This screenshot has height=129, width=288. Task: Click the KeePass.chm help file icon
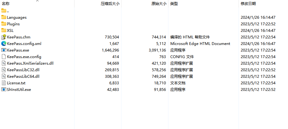point(4,37)
